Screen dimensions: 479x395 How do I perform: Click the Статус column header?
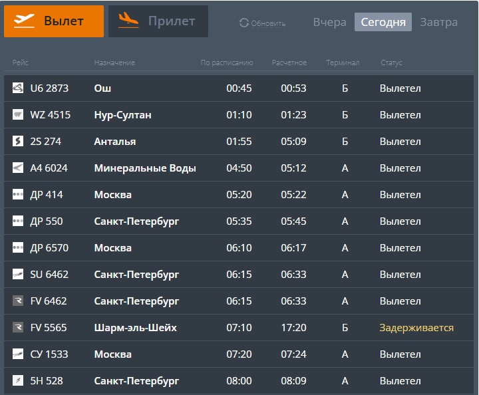click(391, 63)
